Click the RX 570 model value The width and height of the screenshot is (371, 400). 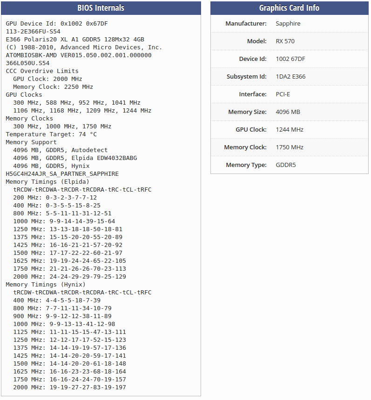tap(285, 41)
